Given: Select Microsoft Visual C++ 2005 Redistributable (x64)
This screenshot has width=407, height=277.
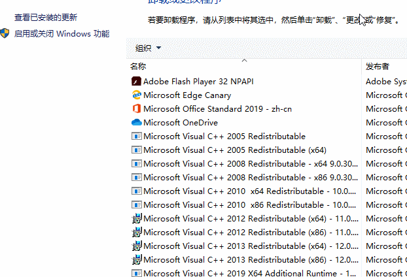Looking at the screenshot, I should pos(235,150).
